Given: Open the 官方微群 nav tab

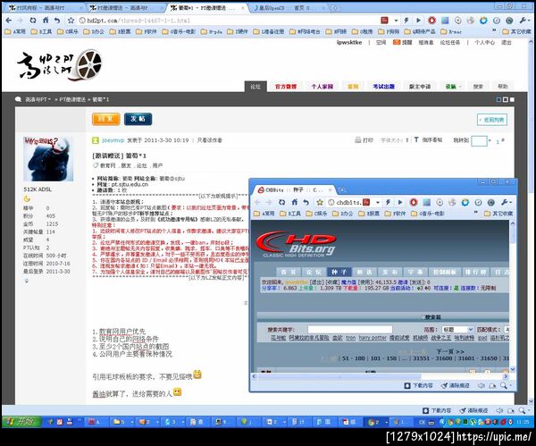Looking at the screenshot, I should click(x=286, y=87).
